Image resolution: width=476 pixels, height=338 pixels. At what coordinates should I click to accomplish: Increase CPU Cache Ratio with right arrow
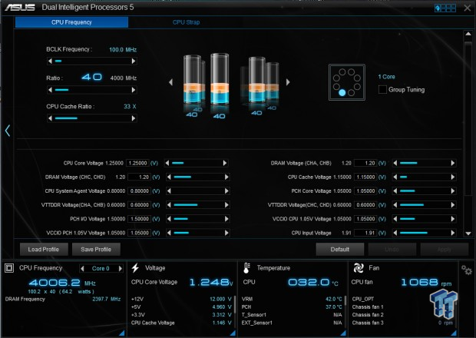click(134, 118)
